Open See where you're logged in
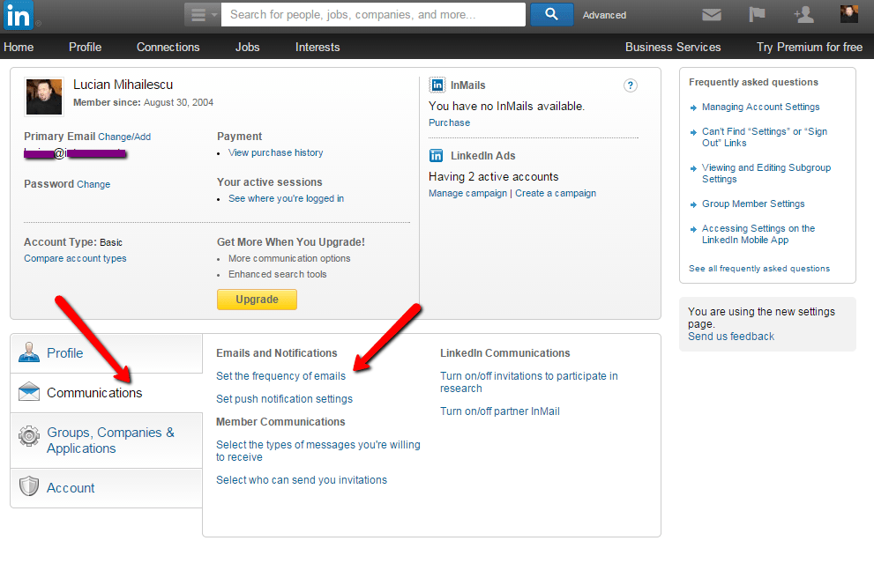 [x=286, y=198]
